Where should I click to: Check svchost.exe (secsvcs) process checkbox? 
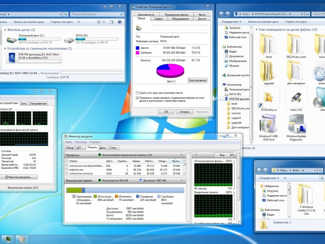(x=67, y=174)
